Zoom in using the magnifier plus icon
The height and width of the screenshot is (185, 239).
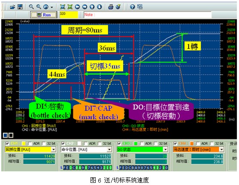click(x=31, y=7)
